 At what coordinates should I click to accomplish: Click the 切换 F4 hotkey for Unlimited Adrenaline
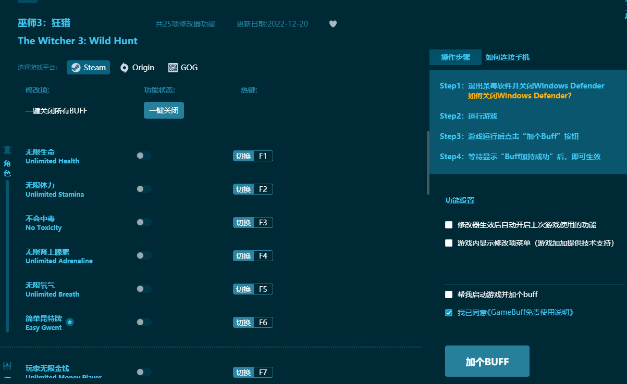[253, 256]
